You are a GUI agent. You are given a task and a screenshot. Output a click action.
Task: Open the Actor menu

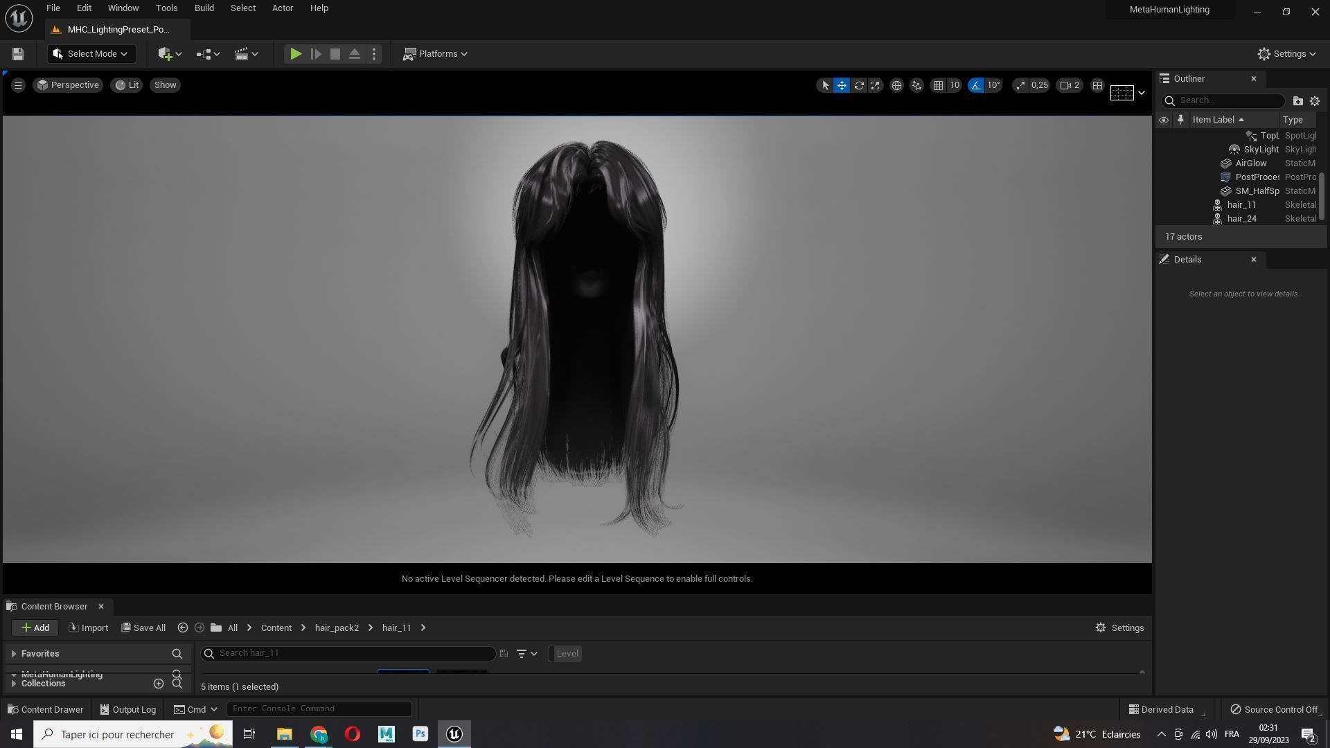pos(282,8)
